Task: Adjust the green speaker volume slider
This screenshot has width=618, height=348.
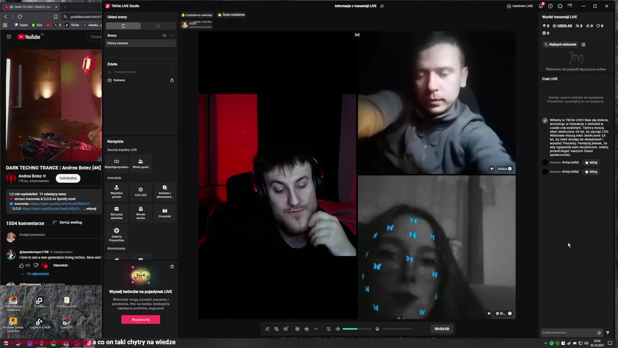Action: tap(357, 329)
